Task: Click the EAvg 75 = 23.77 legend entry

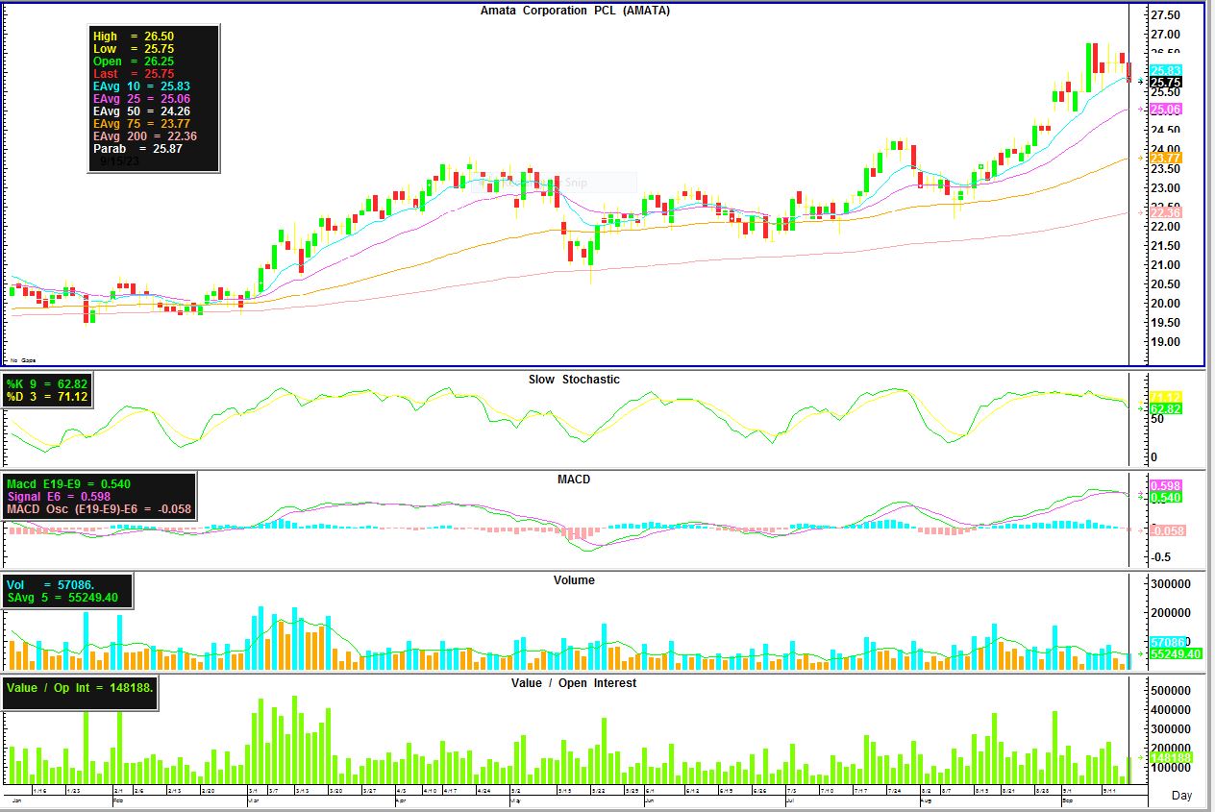Action: click(140, 124)
